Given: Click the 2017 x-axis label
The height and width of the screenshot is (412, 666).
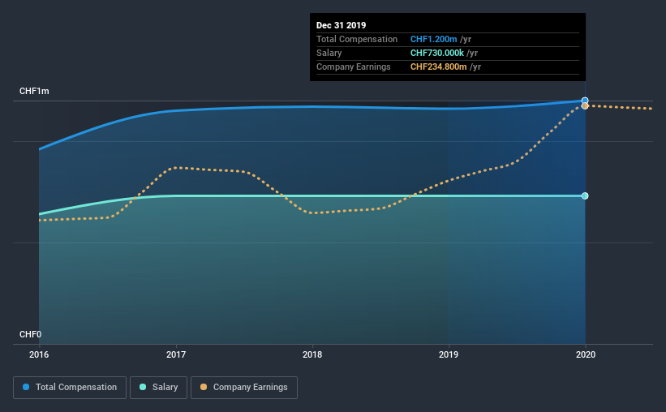Looking at the screenshot, I should click(x=176, y=354).
